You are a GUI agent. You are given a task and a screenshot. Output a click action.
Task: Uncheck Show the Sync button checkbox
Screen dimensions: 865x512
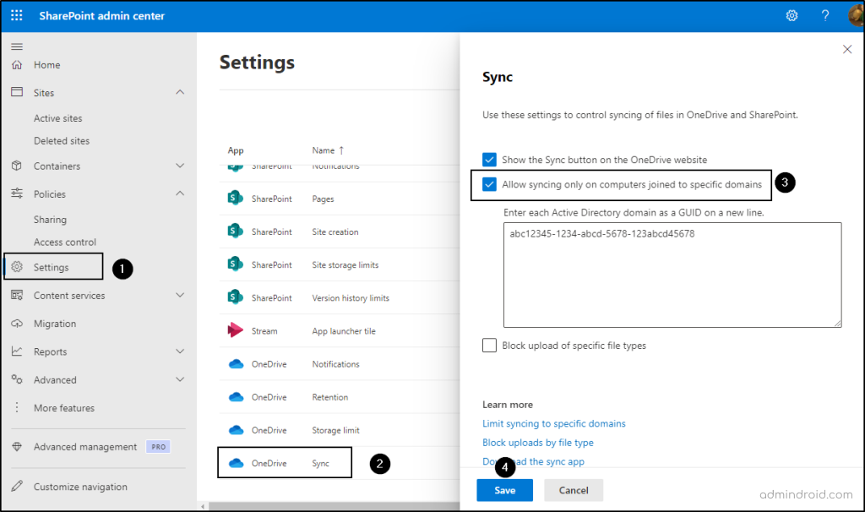(x=489, y=160)
